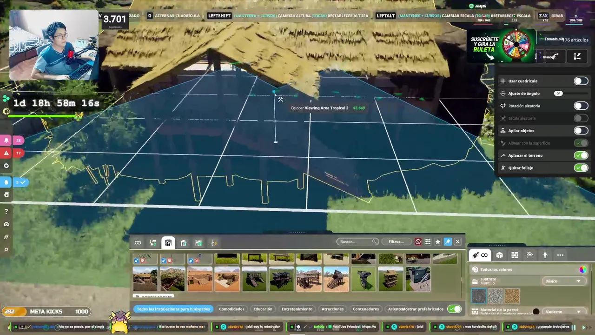The image size is (595, 335).
Task: Select the Contenedores category
Action: pos(366,309)
